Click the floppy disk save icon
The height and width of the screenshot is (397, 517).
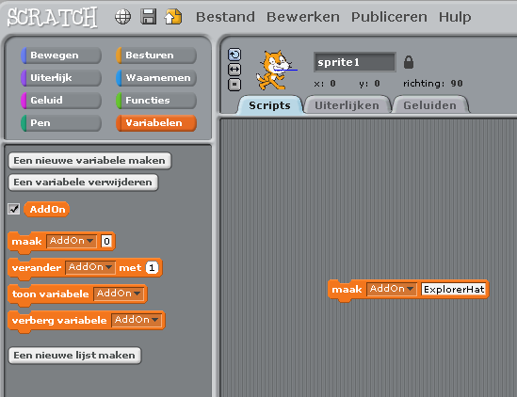point(149,17)
